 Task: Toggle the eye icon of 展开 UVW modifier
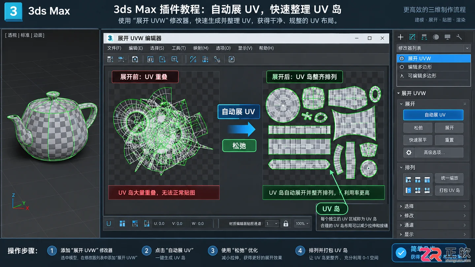(402, 58)
